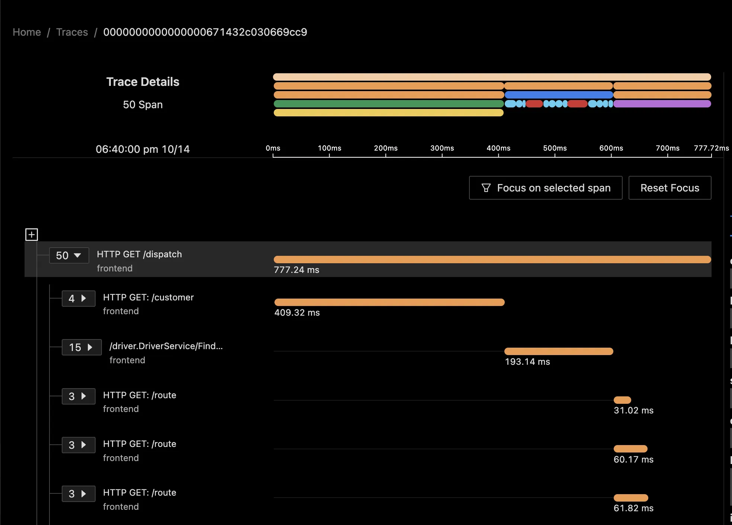Click the 31.02 ms route span bar
The image size is (732, 525).
point(622,400)
